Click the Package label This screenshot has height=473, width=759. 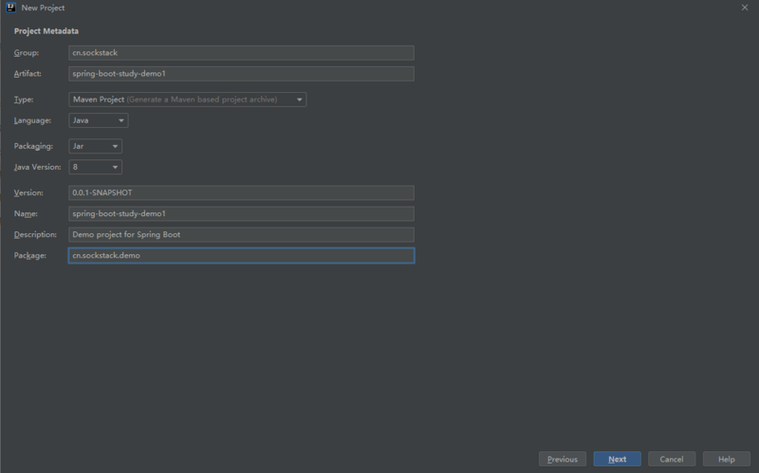(x=30, y=255)
